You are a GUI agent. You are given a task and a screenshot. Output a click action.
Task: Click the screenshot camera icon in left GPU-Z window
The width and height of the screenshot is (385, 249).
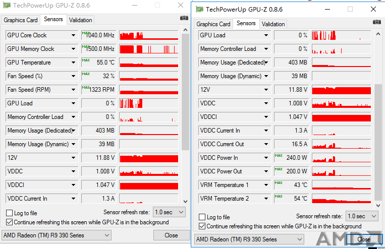point(184,18)
